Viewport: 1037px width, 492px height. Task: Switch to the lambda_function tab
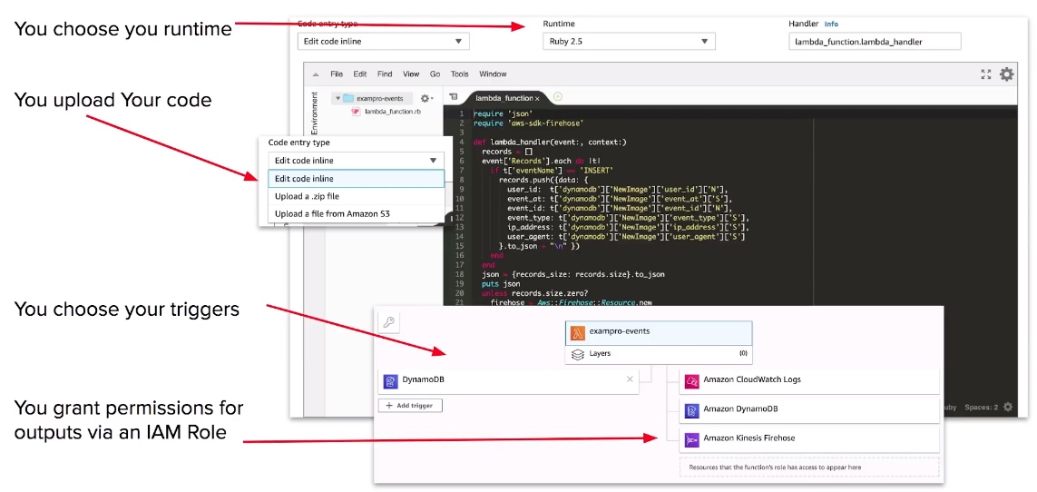pos(504,98)
